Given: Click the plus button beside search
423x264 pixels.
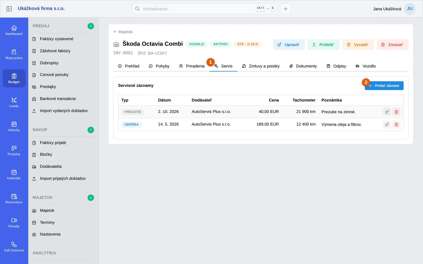Looking at the screenshot, I should 286,9.
